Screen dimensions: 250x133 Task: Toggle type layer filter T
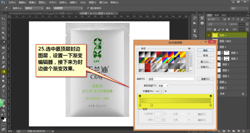[x=233, y=19]
